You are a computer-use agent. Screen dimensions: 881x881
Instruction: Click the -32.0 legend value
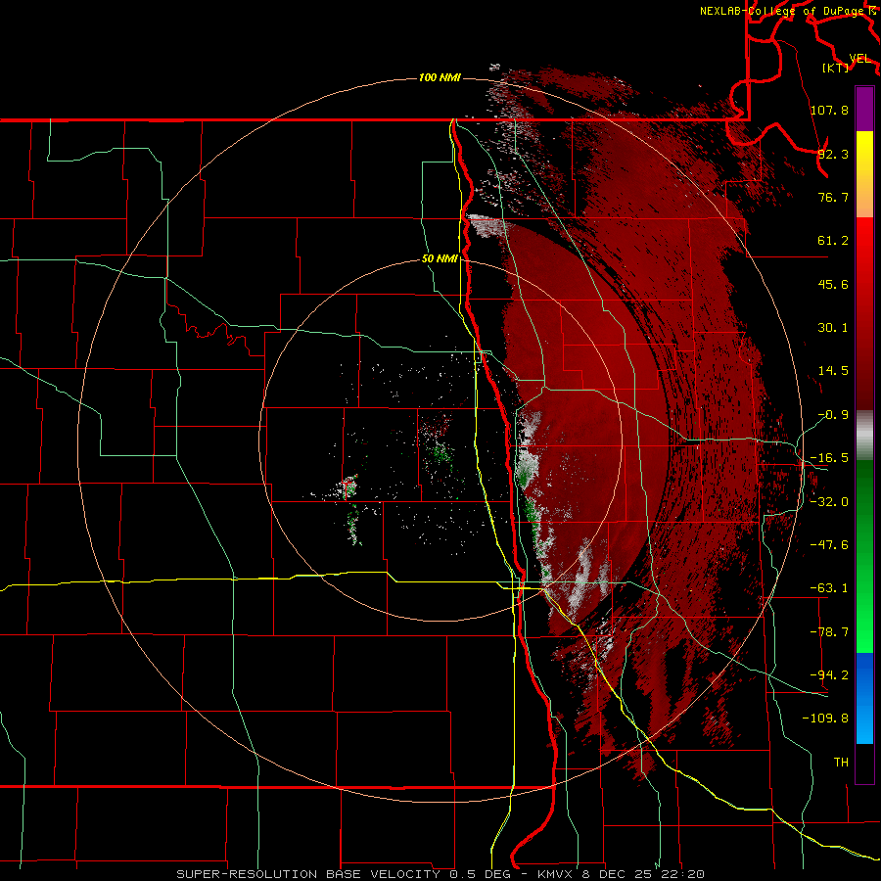coord(829,502)
